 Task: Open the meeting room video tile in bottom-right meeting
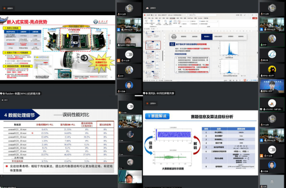pos(272,135)
